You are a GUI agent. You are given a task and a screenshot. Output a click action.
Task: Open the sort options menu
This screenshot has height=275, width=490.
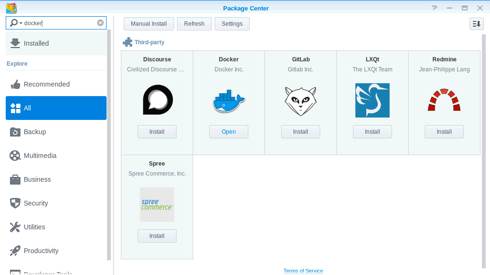pyautogui.click(x=476, y=24)
